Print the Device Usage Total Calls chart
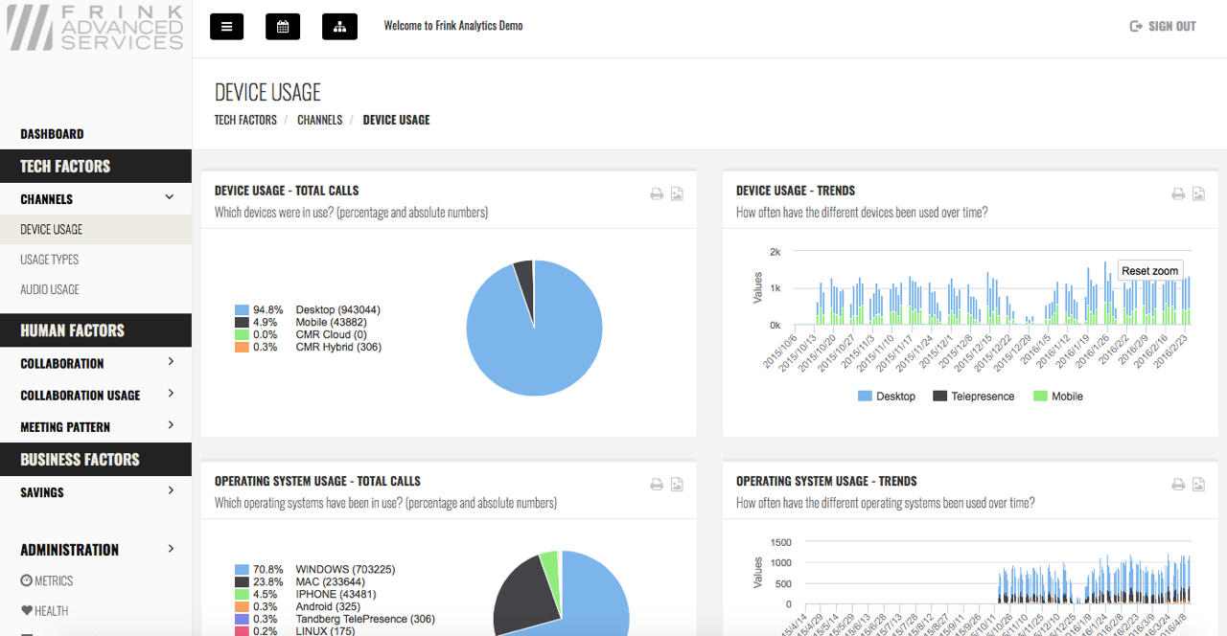This screenshot has width=1227, height=636. (x=657, y=194)
